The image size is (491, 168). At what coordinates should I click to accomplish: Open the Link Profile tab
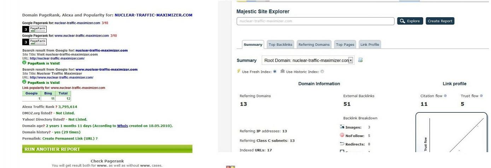click(369, 45)
